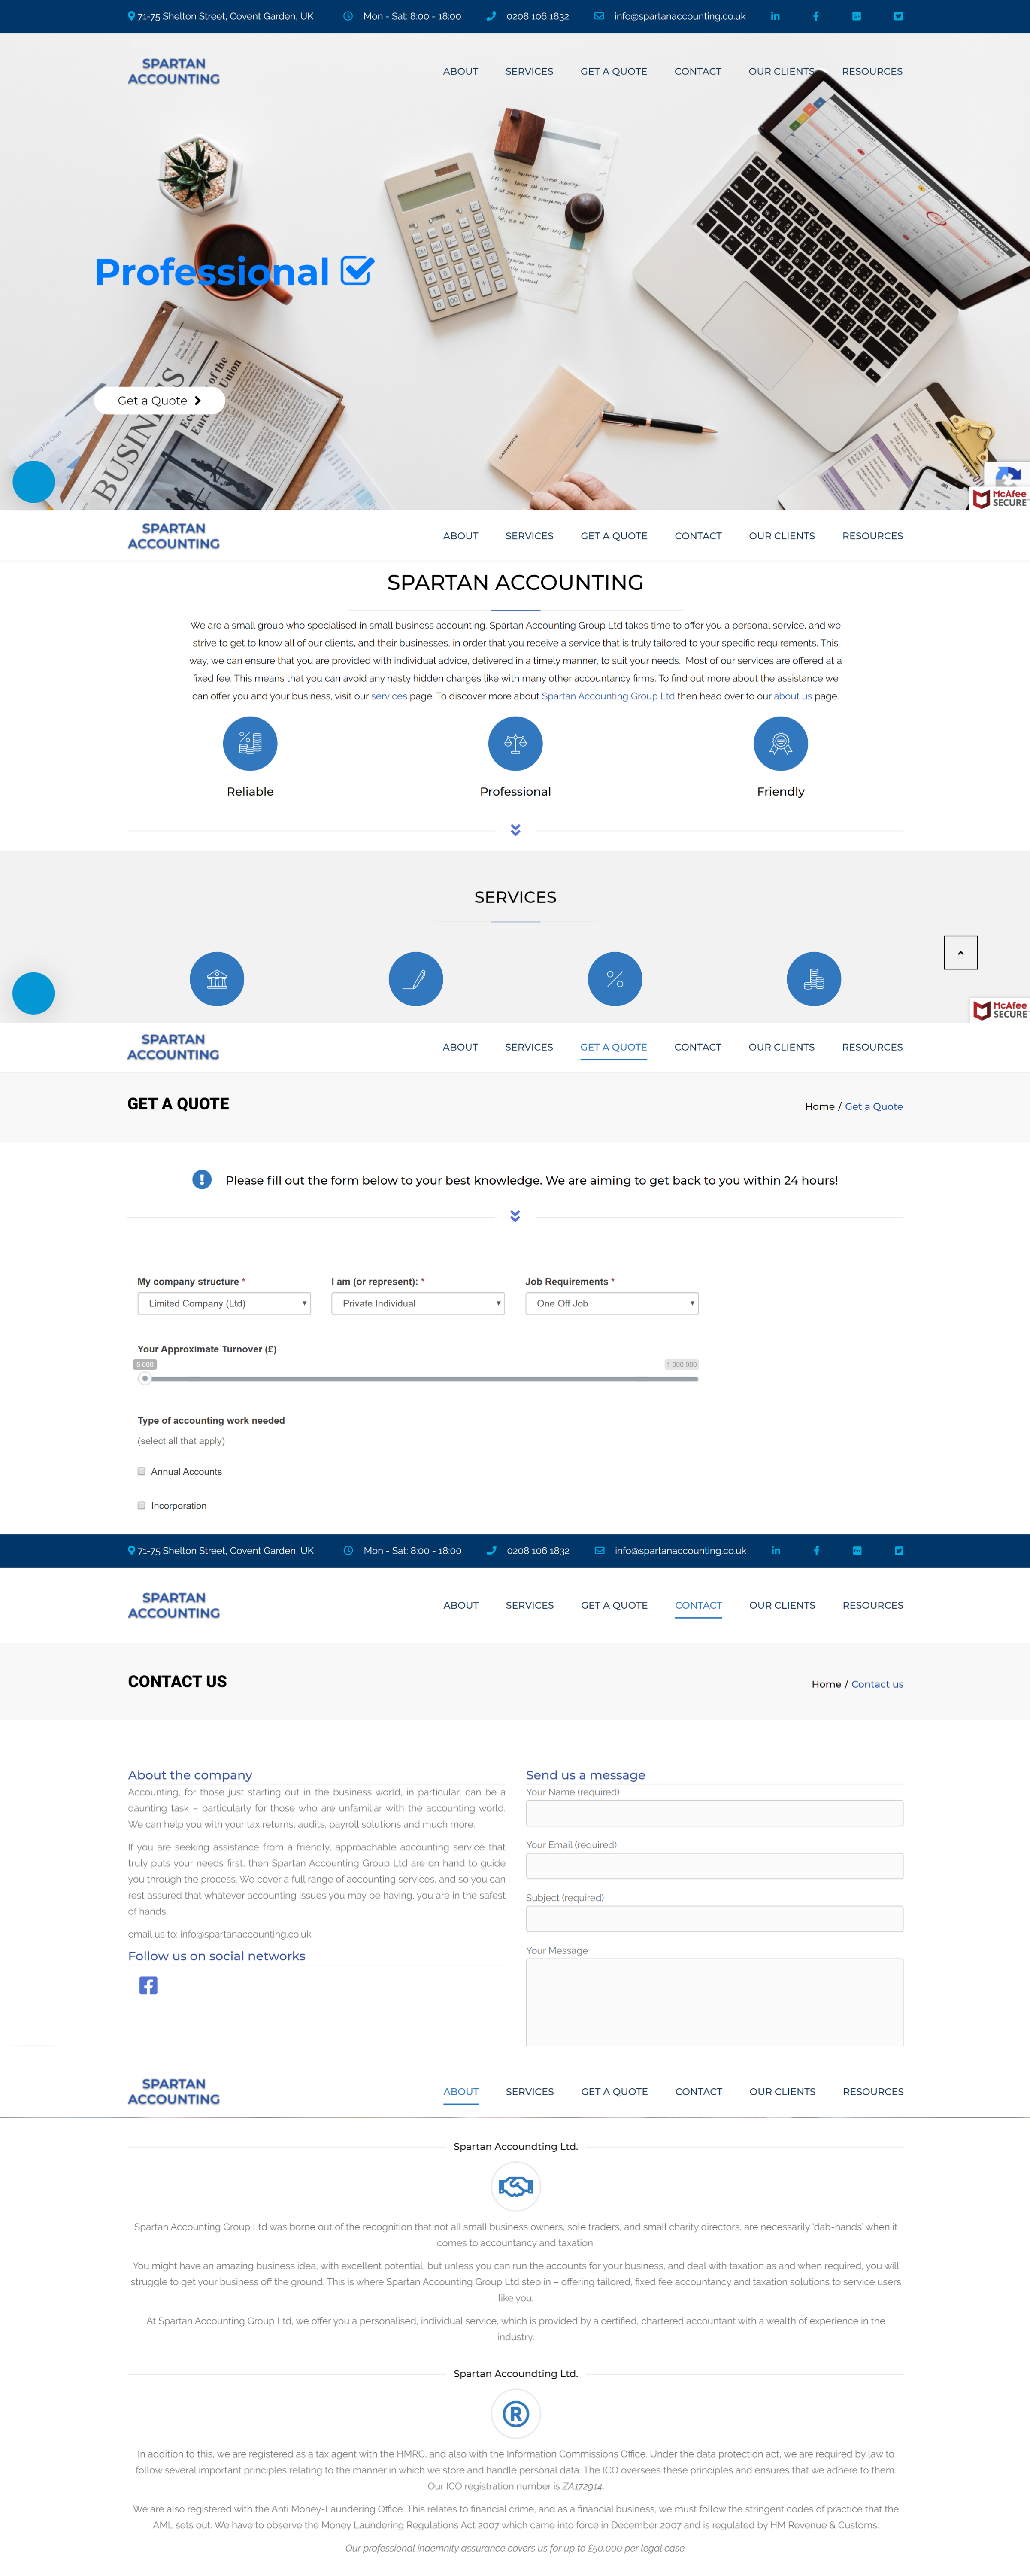Open the Job Requirements dropdown
This screenshot has height=2576, width=1030.
pos(612,1304)
